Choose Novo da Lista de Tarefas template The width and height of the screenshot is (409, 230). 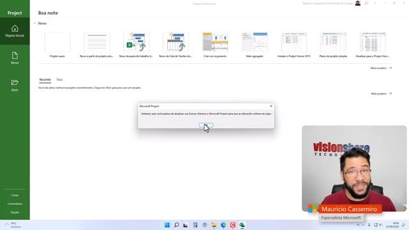pyautogui.click(x=175, y=45)
